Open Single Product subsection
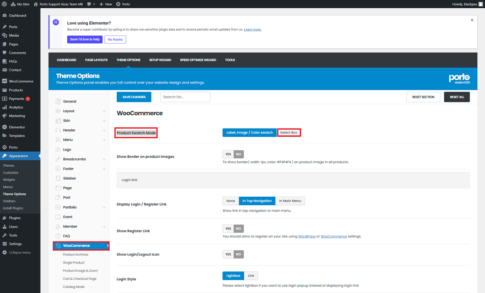Image resolution: width=485 pixels, height=293 pixels. [x=74, y=263]
